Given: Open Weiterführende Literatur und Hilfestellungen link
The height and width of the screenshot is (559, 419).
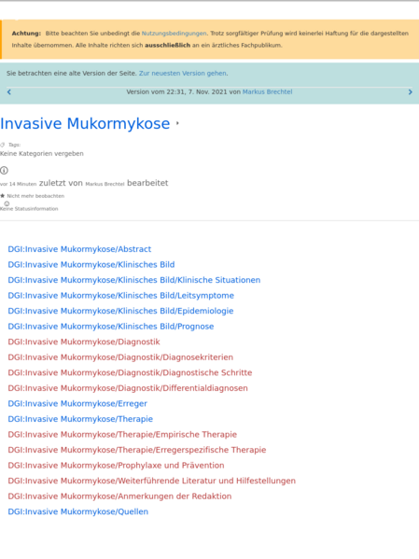Looking at the screenshot, I should coord(151,481).
